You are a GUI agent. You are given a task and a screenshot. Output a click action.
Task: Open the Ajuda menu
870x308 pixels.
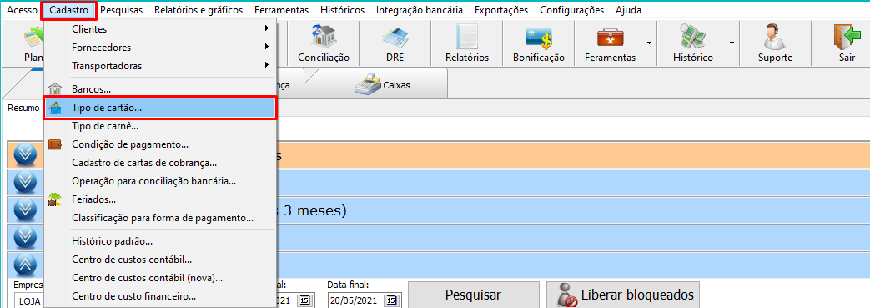point(628,10)
